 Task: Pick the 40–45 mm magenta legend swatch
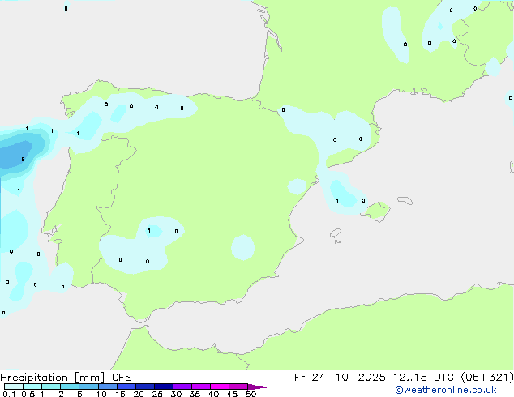pos(220,386)
